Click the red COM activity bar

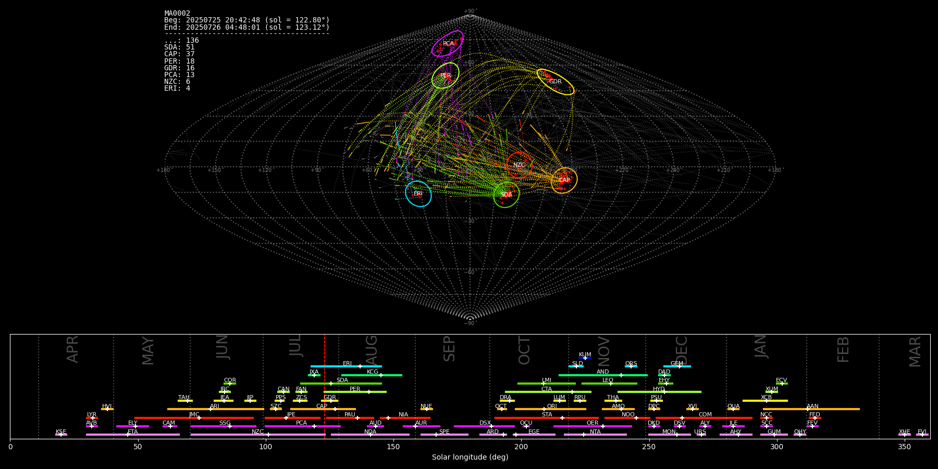(704, 418)
